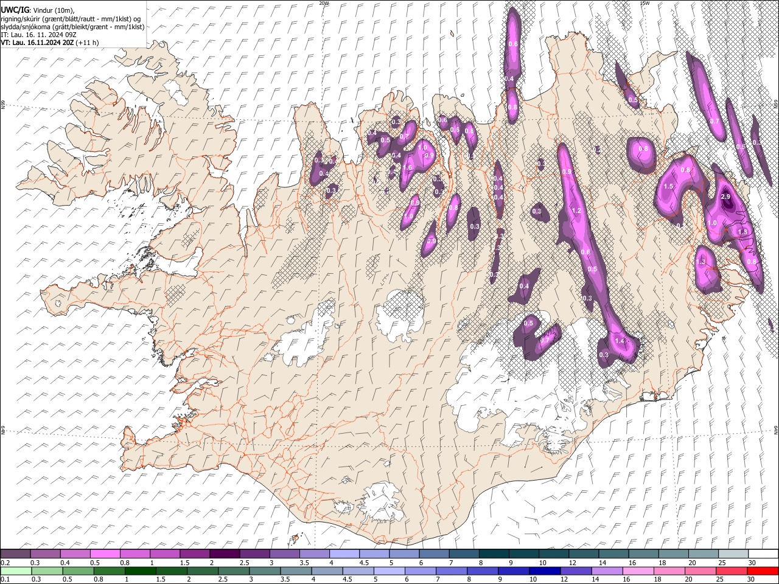This screenshot has height=584, width=779.
Task: Click the snow legend swatch between 0.2 and 0.3
Action: coord(15,554)
